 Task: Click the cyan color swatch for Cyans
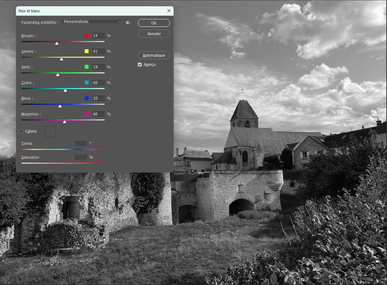(x=87, y=82)
